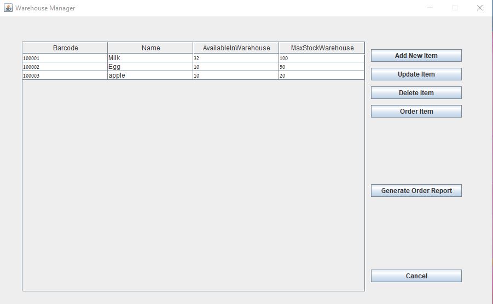
Task: Select Egg's available quantity 10
Action: [236, 67]
